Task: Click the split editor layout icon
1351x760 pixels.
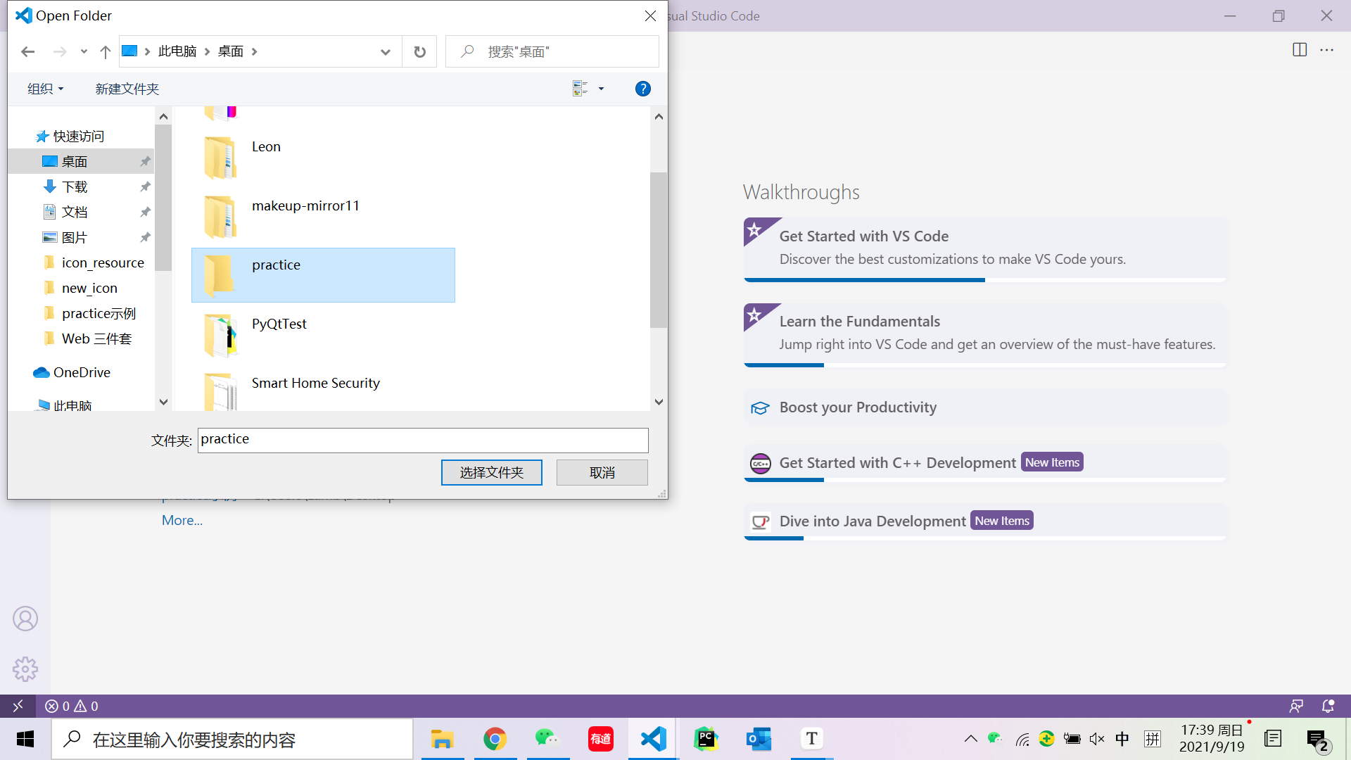Action: coord(1299,50)
